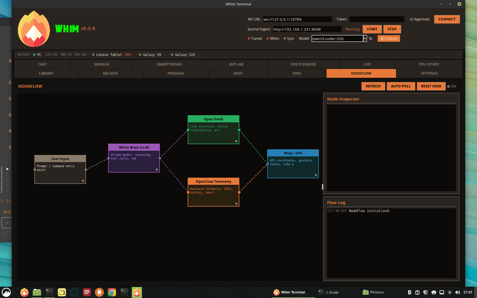Click the speaker volume icon in the tray
Image resolution: width=477 pixels, height=298 pixels.
tap(457, 292)
